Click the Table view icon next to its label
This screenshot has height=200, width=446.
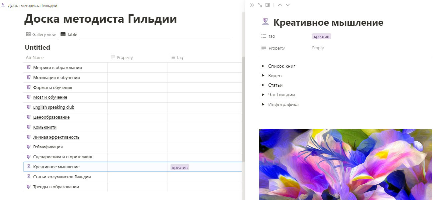click(62, 34)
